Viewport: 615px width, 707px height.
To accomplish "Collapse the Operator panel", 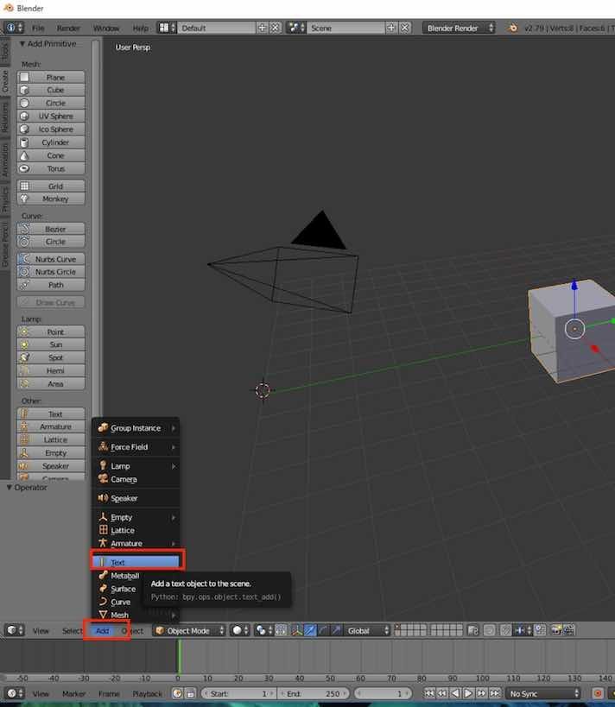I will coord(9,488).
